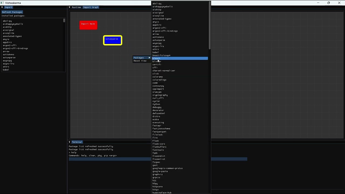
Task: Select argon2-cffi-bindings in packages submenu
Action: [180, 31]
